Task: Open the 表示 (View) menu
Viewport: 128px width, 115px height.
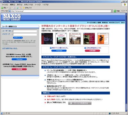Action: (20, 4)
